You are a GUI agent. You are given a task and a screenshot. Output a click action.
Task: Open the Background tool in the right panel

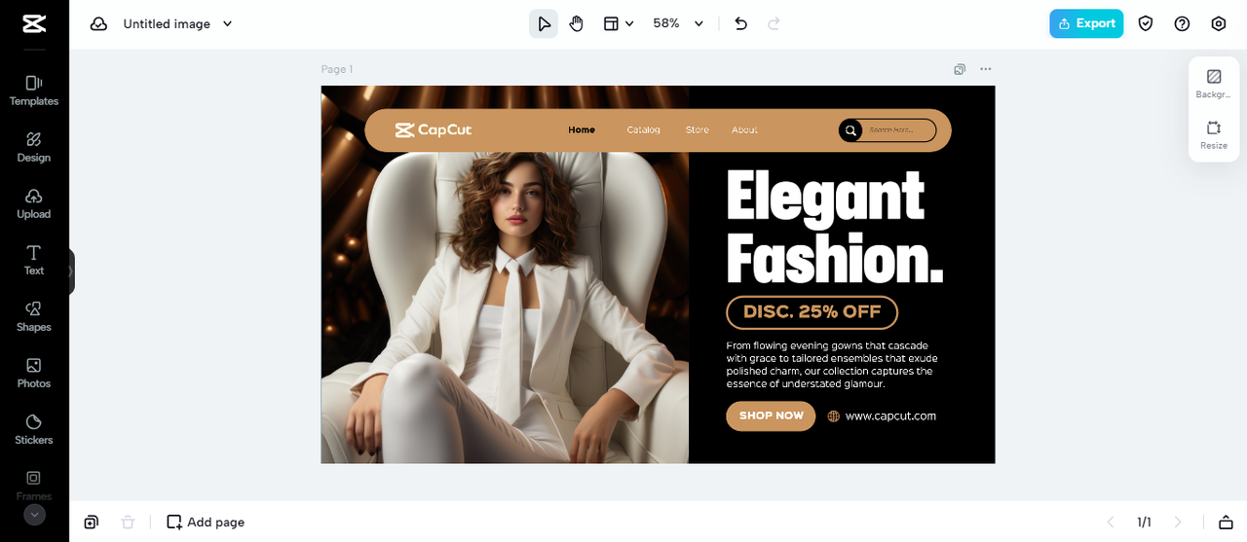pyautogui.click(x=1214, y=84)
